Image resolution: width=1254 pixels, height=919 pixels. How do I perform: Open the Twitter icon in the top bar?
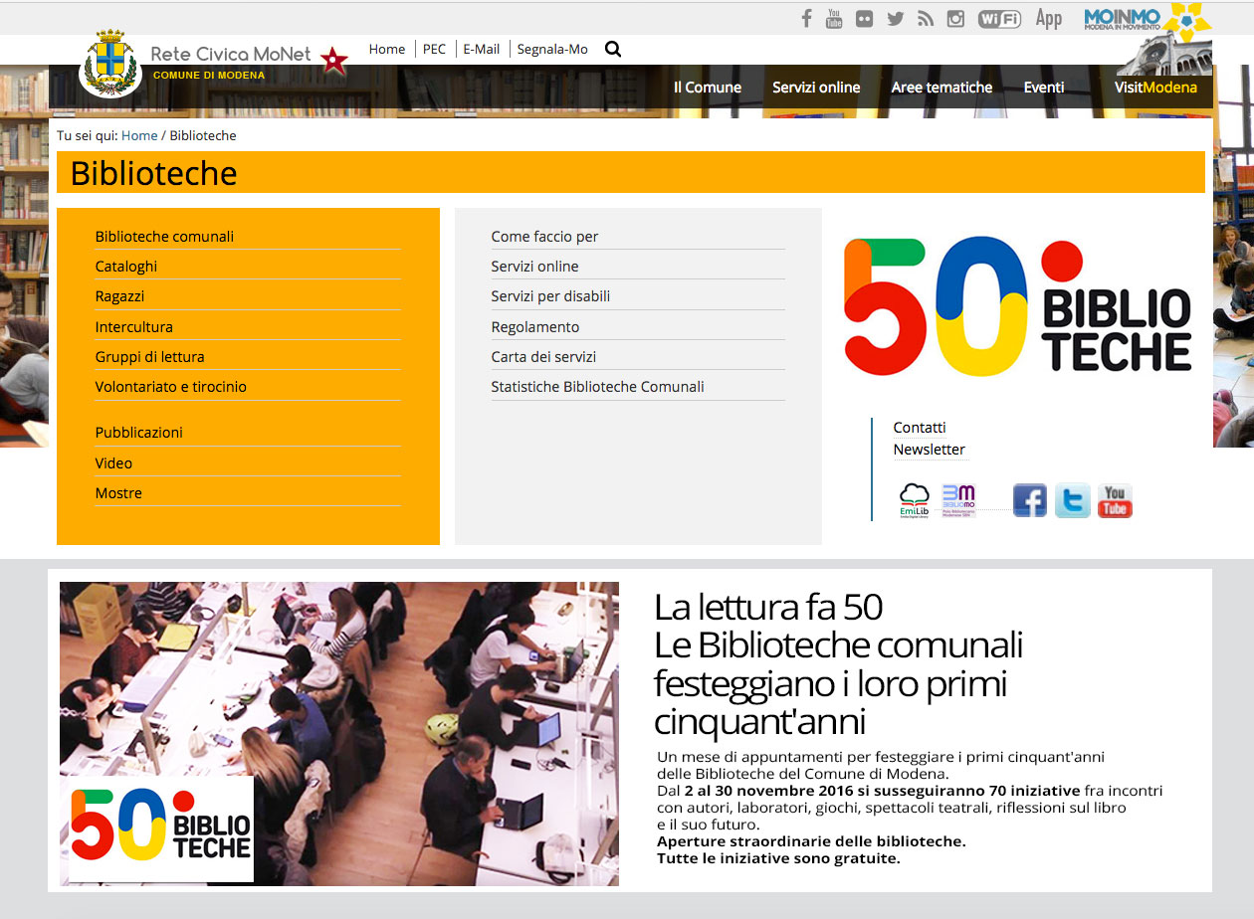coord(896,18)
